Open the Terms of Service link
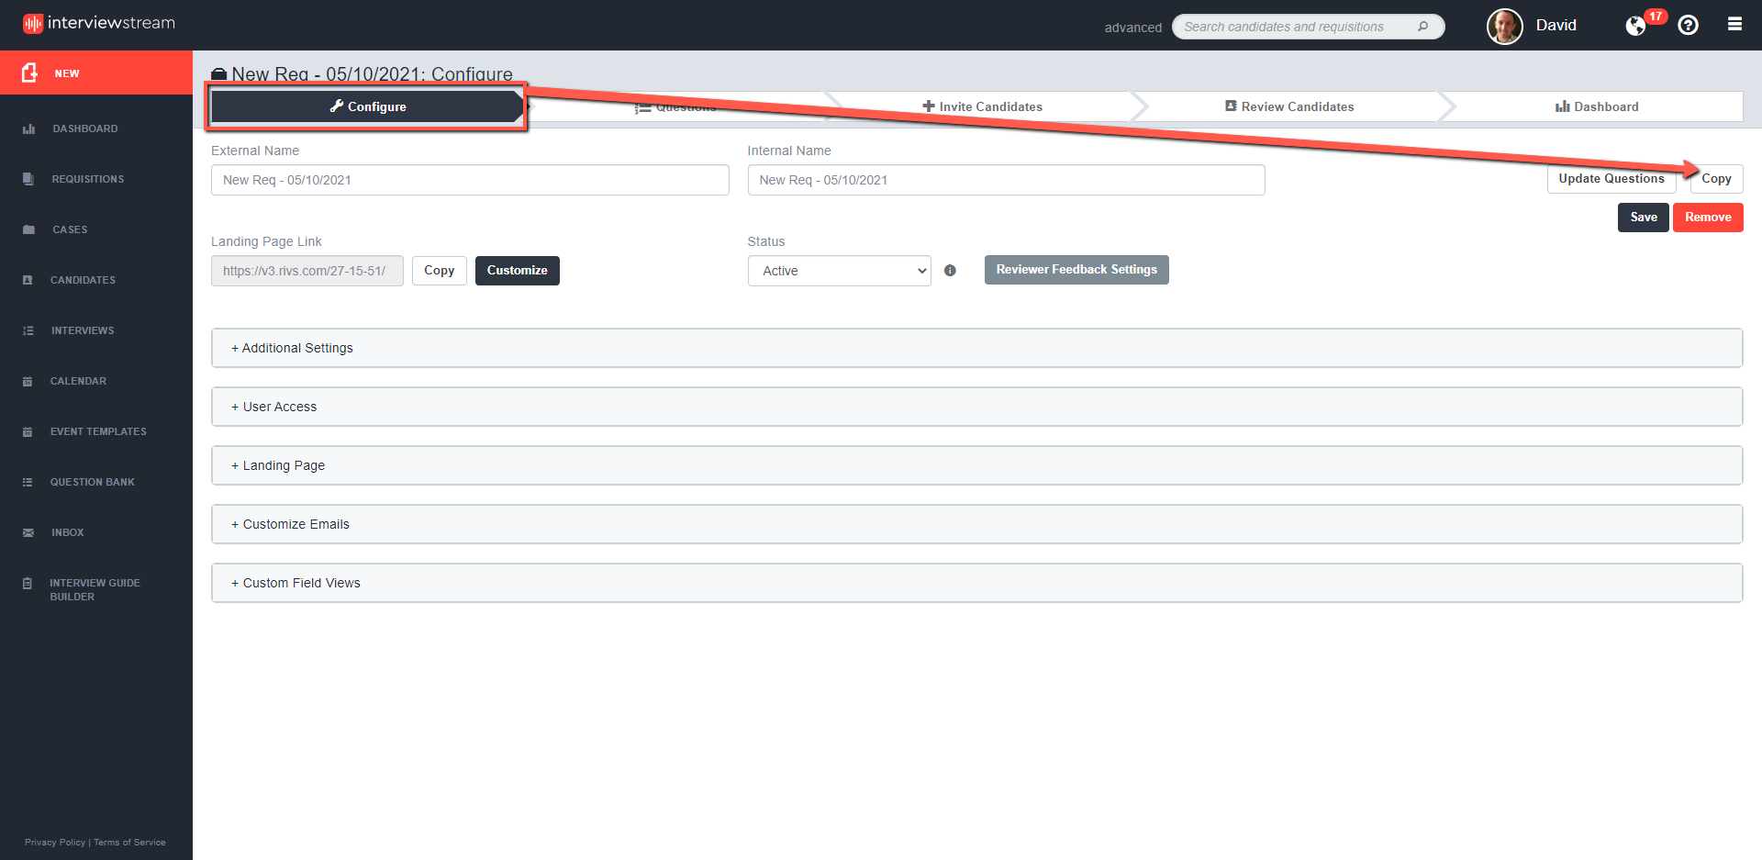The width and height of the screenshot is (1762, 860). [129, 842]
